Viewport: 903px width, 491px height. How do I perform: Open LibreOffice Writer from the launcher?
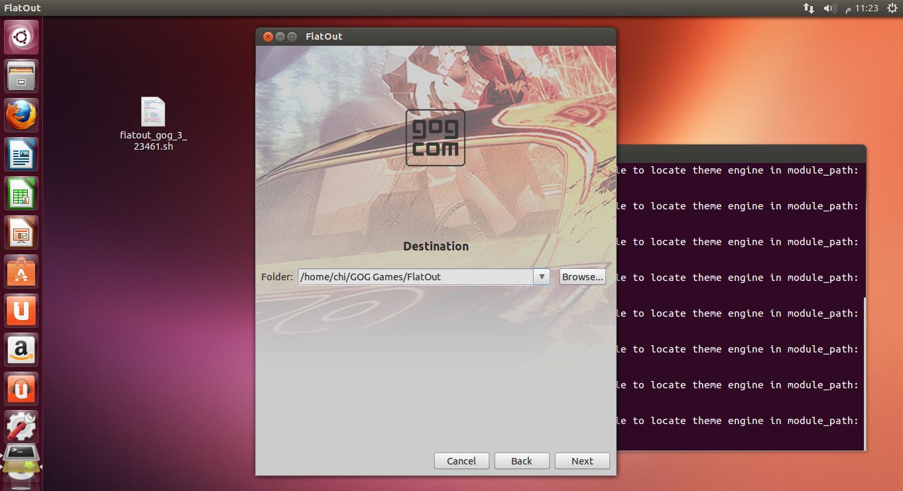[22, 154]
